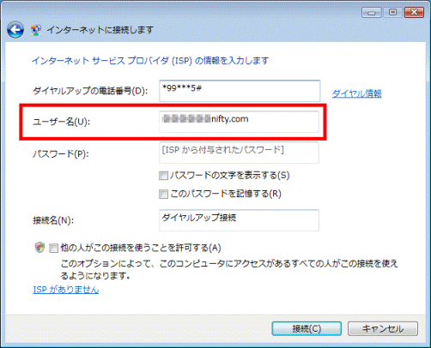Screen dimensions: 431x348
Task: Click the user name field ending in nifty.com
Action: [x=239, y=122]
